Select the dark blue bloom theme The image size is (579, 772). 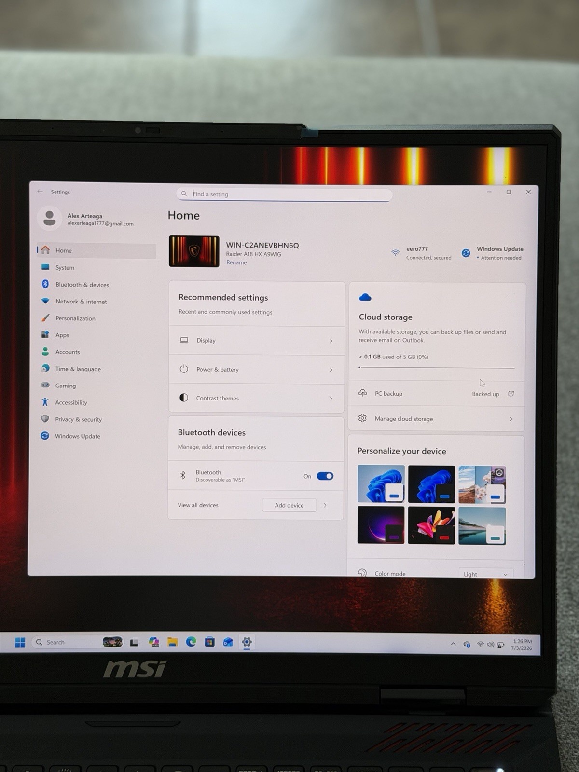pos(431,484)
